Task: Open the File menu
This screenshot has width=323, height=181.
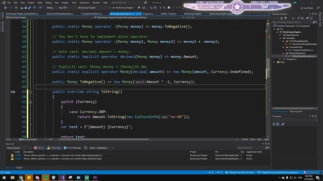Action: point(9,3)
